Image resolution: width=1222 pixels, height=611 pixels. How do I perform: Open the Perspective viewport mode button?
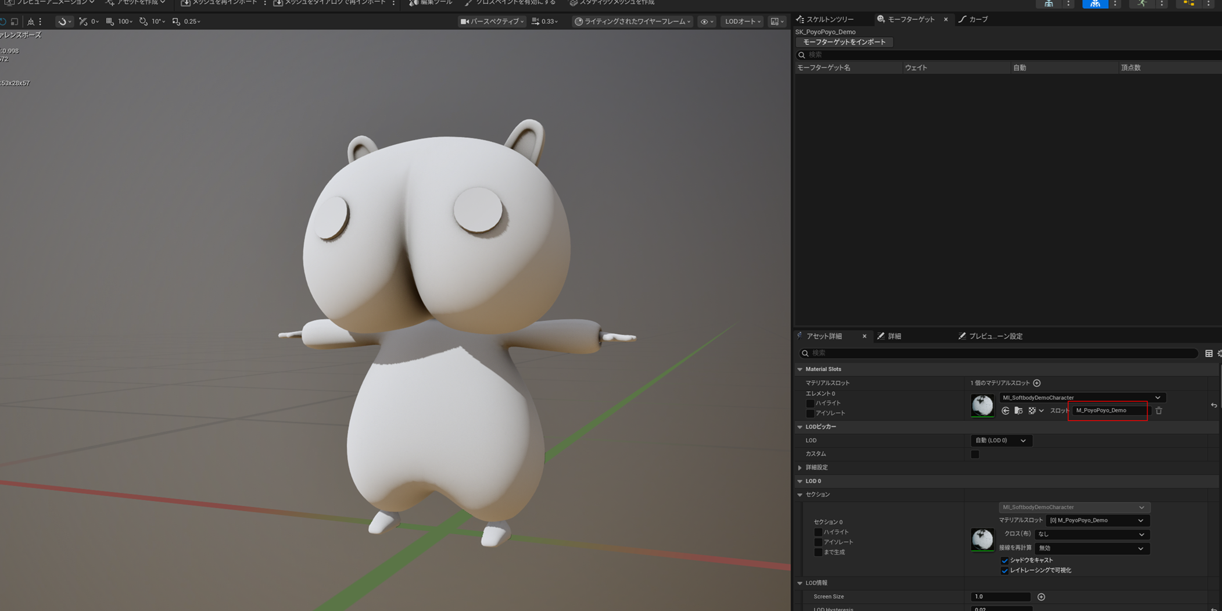[x=492, y=22]
